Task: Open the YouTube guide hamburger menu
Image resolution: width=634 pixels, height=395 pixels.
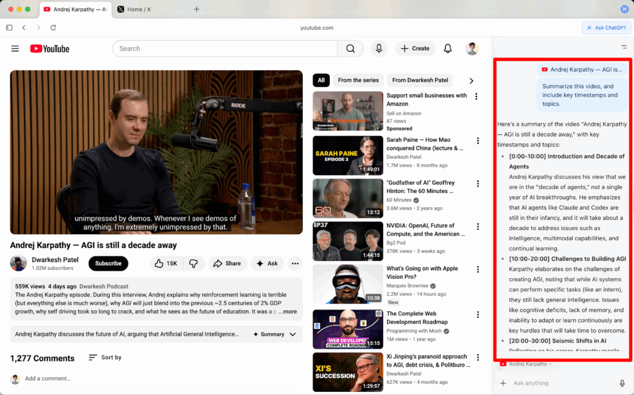Action: [15, 48]
